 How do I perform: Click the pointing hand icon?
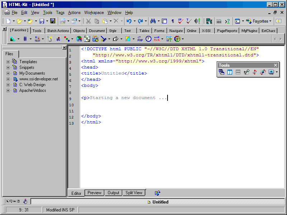116,39
